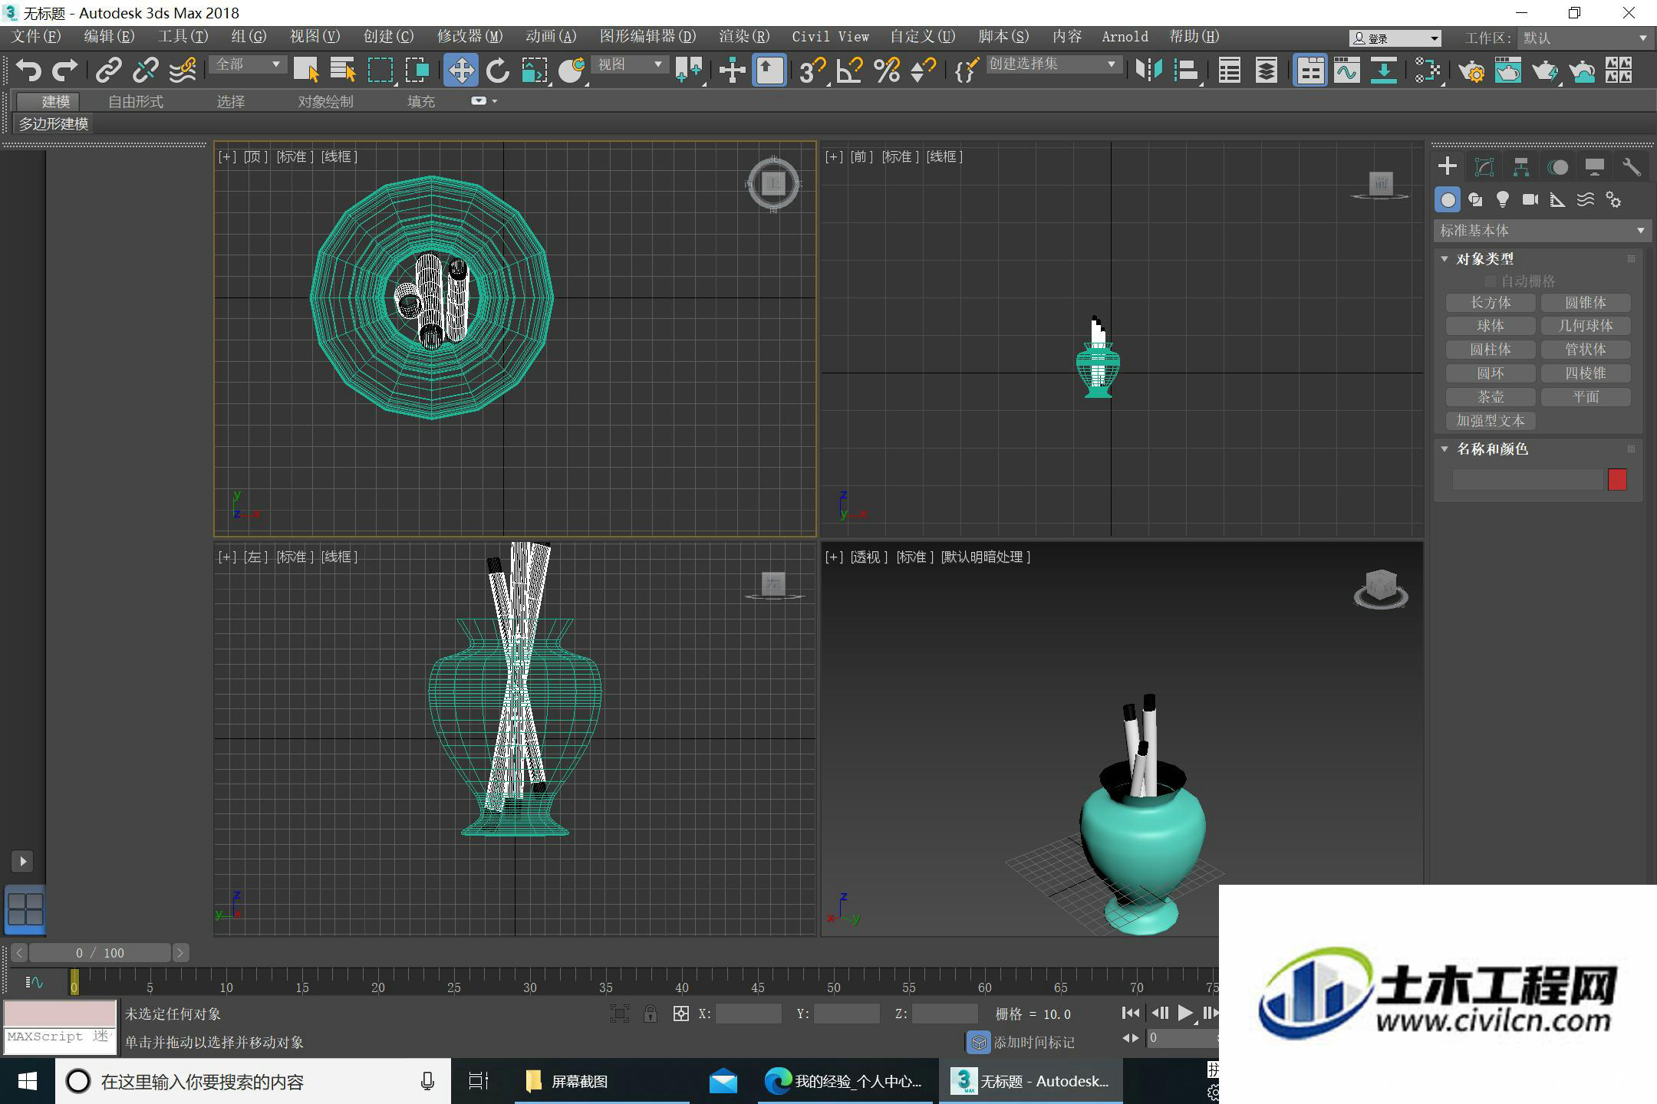Click the 茶壶 button
1657x1104 pixels.
1491,397
